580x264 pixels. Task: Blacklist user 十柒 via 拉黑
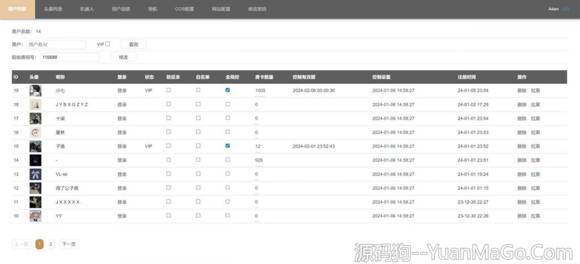point(536,119)
